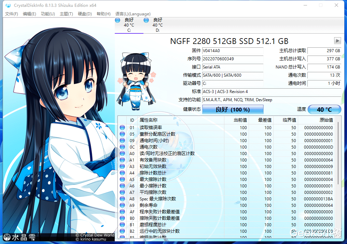Click the chibi Shizuku character image
The height and width of the screenshot is (244, 347).
pos(136,81)
